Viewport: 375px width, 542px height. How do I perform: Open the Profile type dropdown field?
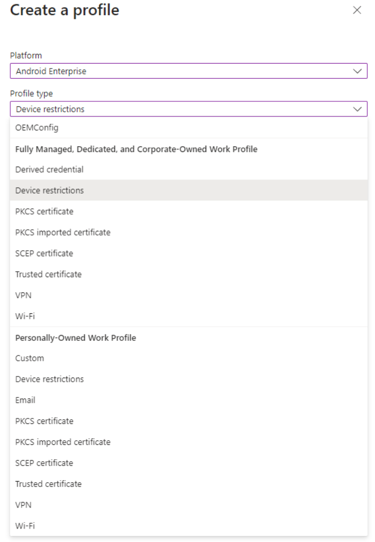(188, 109)
